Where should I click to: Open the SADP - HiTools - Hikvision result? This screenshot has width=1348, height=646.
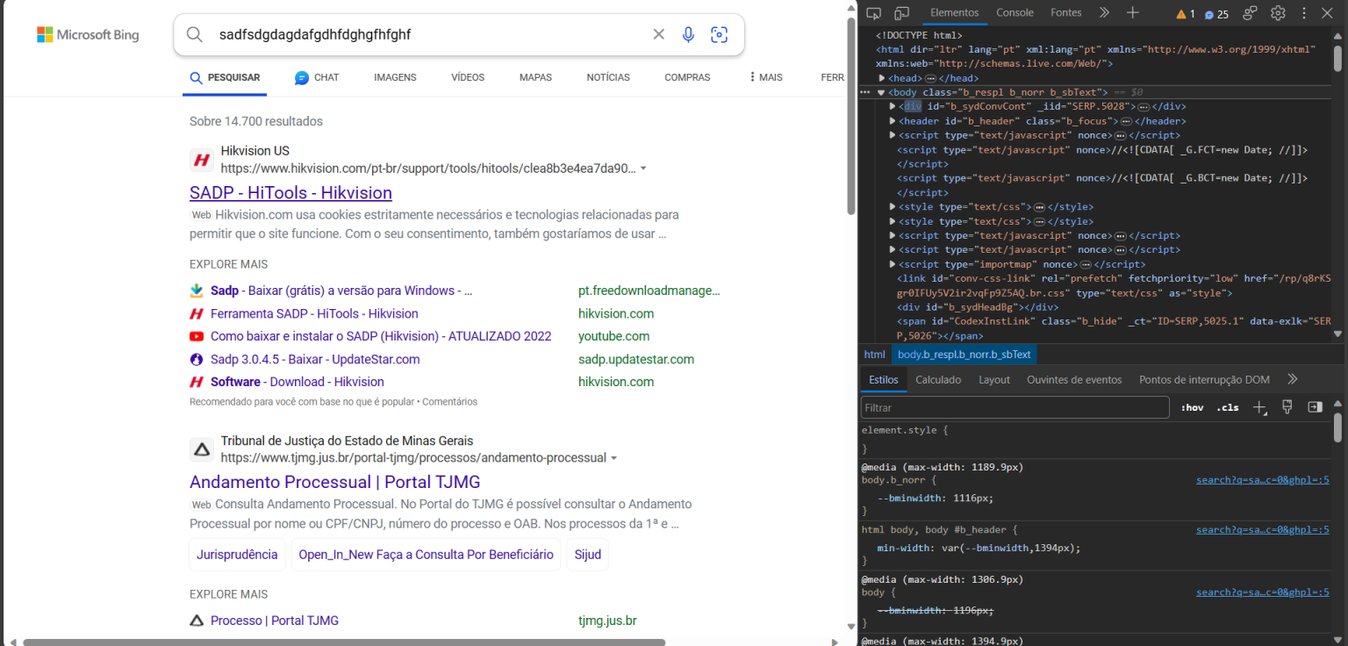[x=290, y=193]
